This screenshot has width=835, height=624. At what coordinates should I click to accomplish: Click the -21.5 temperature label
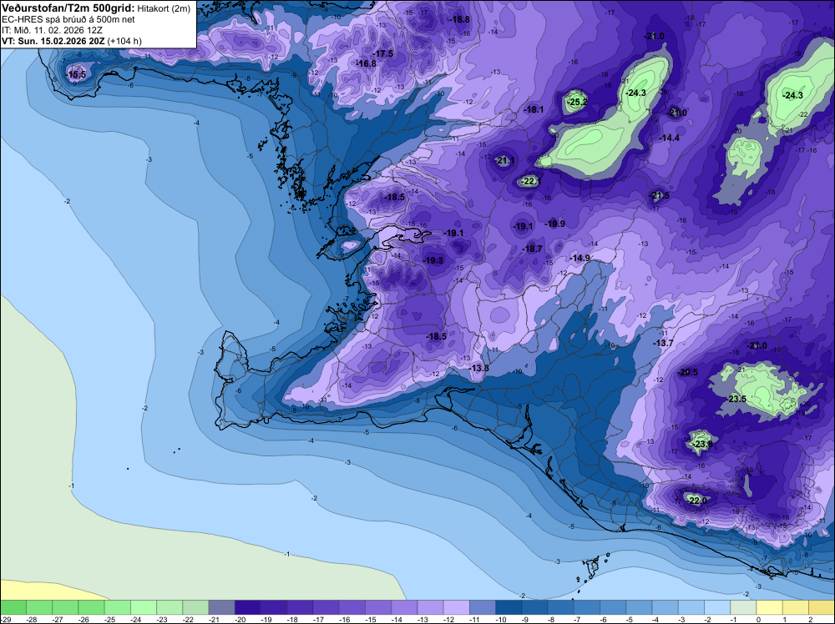click(660, 196)
